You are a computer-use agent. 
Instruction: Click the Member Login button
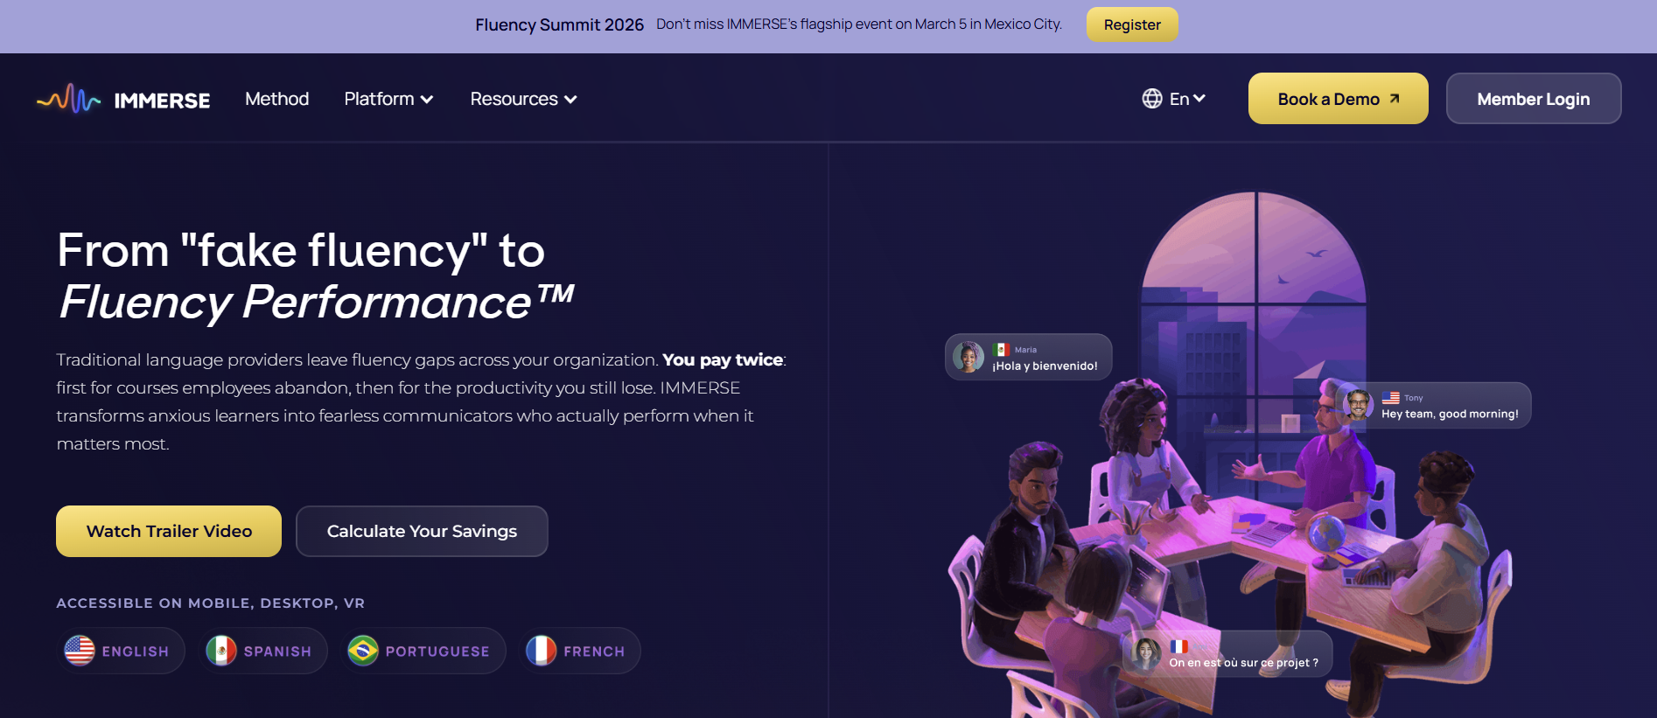coord(1533,99)
